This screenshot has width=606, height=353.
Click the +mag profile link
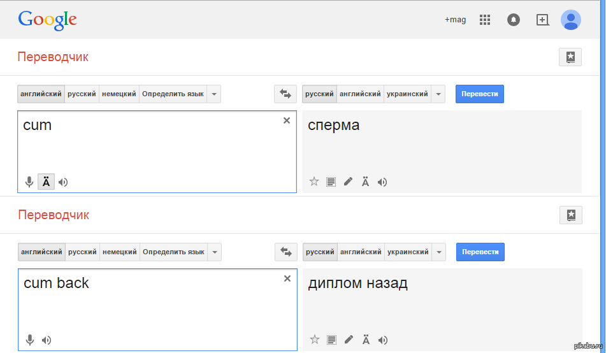coord(455,20)
